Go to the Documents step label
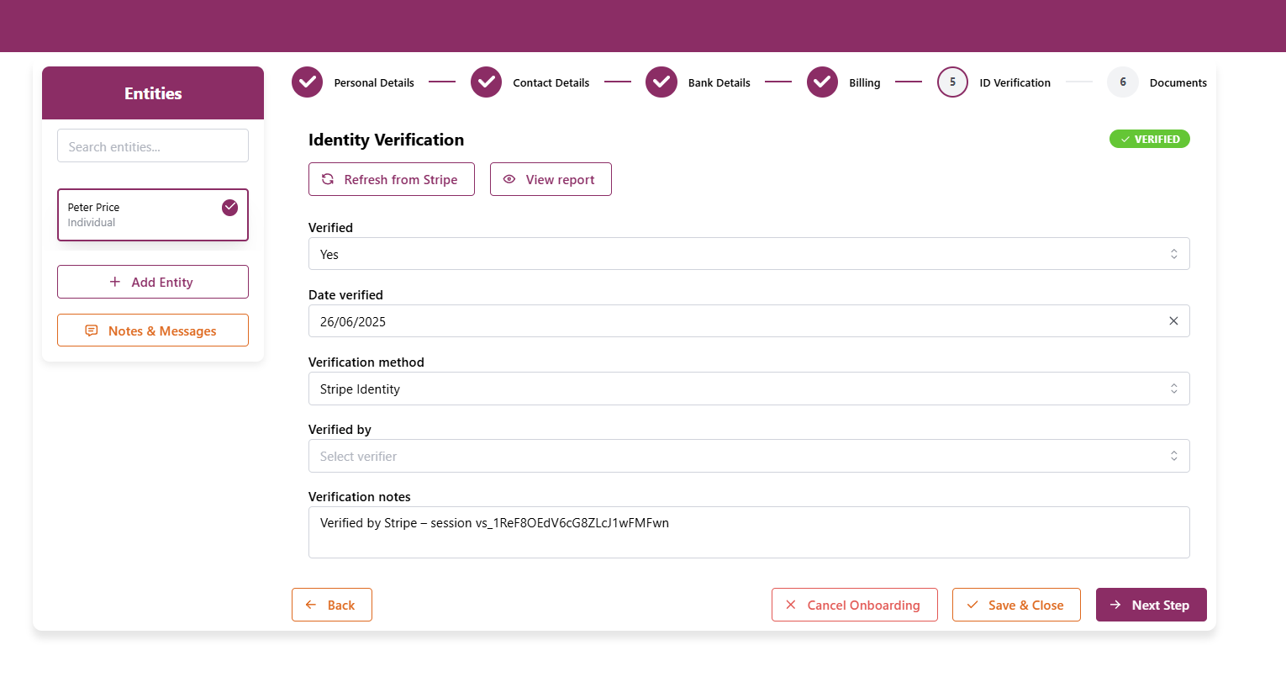Image resolution: width=1286 pixels, height=677 pixels. pyautogui.click(x=1178, y=83)
